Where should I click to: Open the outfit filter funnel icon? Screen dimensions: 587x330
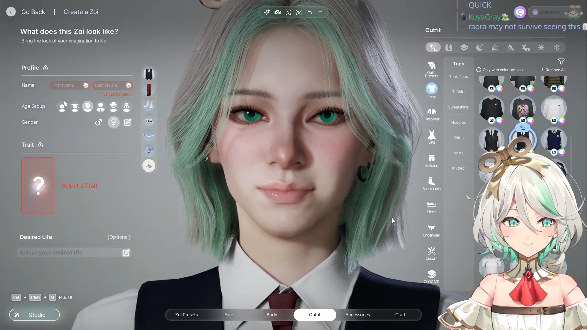pos(561,61)
